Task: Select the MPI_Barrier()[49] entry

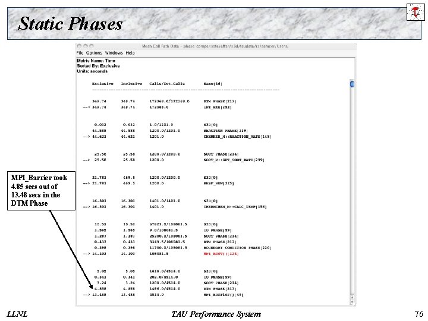Action: pos(224,295)
